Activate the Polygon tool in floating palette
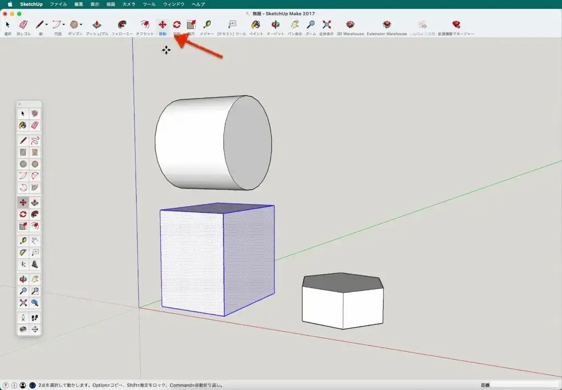Viewport: 562px width, 390px height. point(35,164)
